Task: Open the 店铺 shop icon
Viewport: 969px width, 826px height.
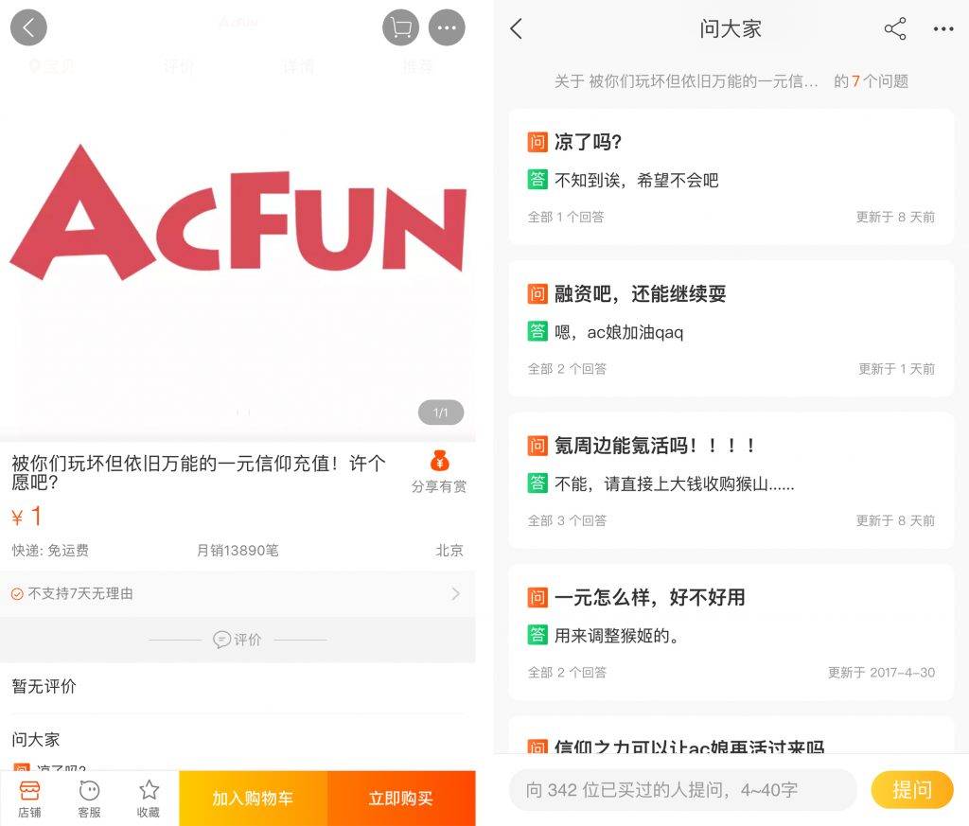Action: [x=28, y=797]
